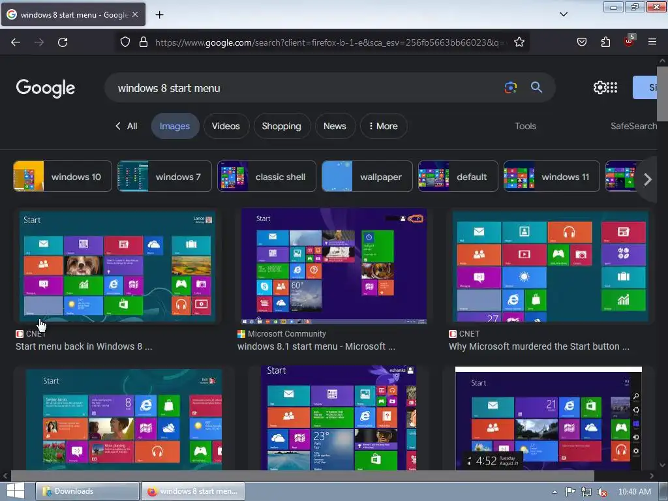Screen dimensions: 668x501
Task: Select the Firefox taskbar button
Action: (193, 491)
